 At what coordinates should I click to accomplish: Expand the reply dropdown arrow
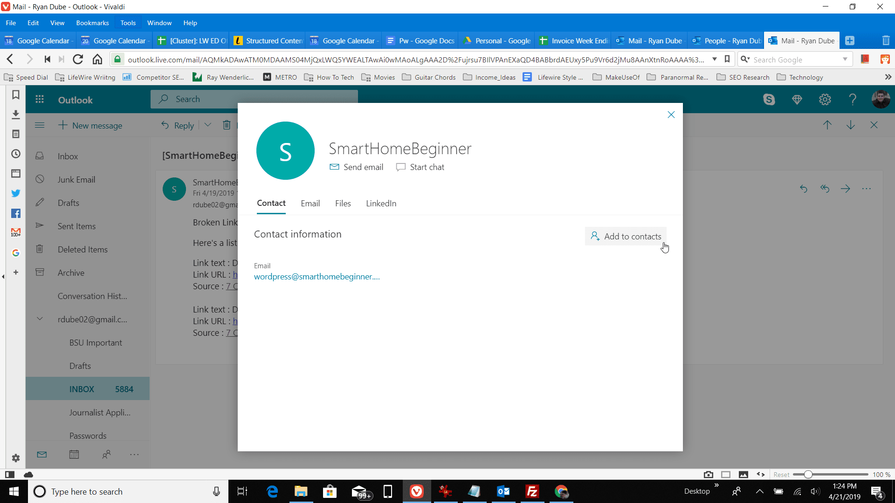(208, 125)
